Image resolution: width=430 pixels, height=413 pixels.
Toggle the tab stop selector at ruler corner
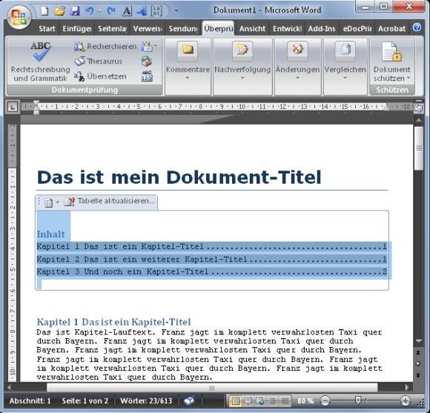click(13, 107)
